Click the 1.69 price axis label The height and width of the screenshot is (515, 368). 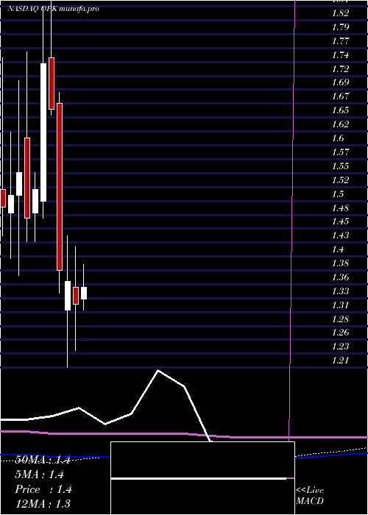[340, 82]
